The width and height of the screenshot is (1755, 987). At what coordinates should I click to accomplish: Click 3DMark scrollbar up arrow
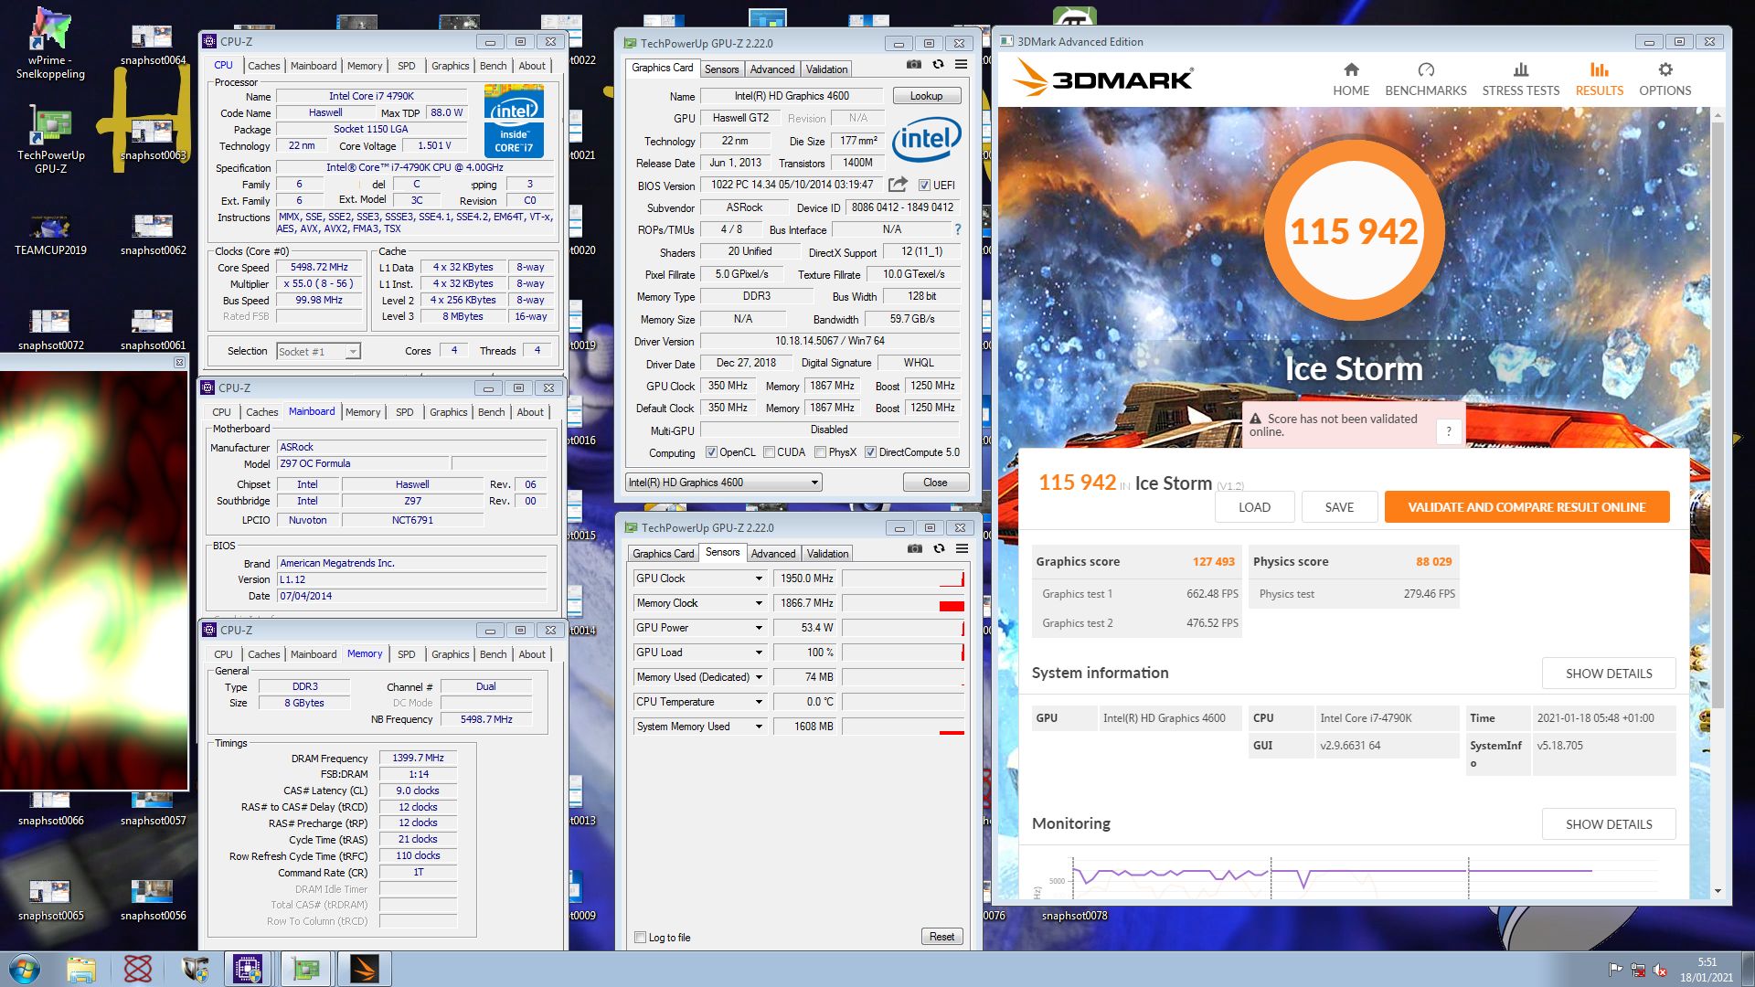click(1718, 115)
